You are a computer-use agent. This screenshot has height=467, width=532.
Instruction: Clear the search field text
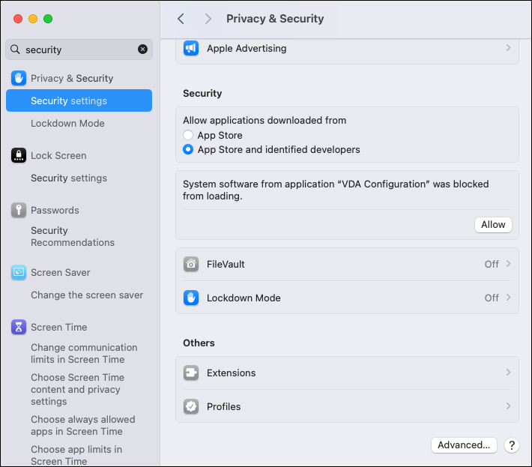(x=142, y=49)
